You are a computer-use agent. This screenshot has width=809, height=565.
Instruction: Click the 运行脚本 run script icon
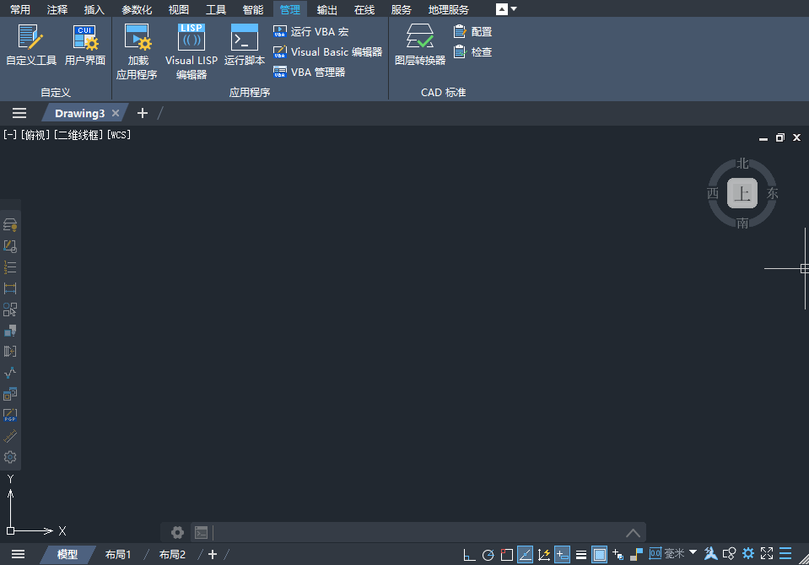tap(245, 46)
